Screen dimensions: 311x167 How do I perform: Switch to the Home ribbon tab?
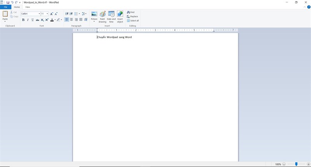tap(17, 7)
